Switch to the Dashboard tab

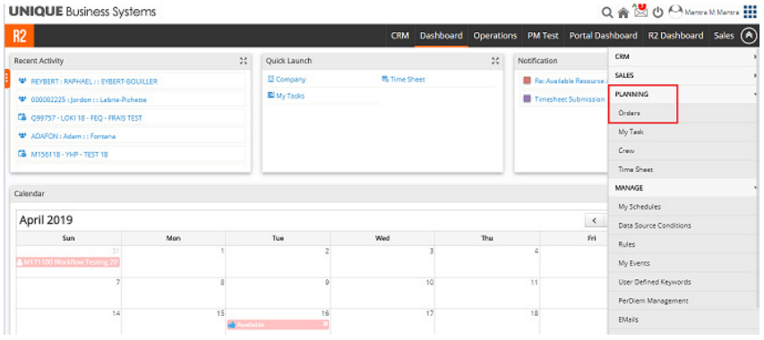tap(442, 36)
